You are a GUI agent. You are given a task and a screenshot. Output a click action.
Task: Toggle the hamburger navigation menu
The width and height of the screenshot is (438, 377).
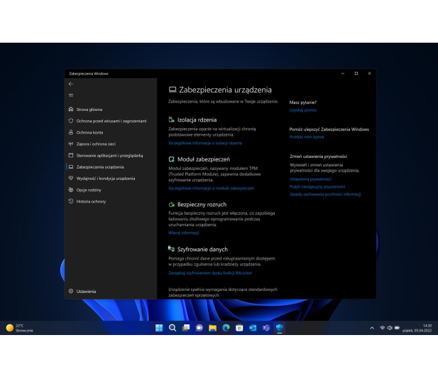[x=71, y=95]
